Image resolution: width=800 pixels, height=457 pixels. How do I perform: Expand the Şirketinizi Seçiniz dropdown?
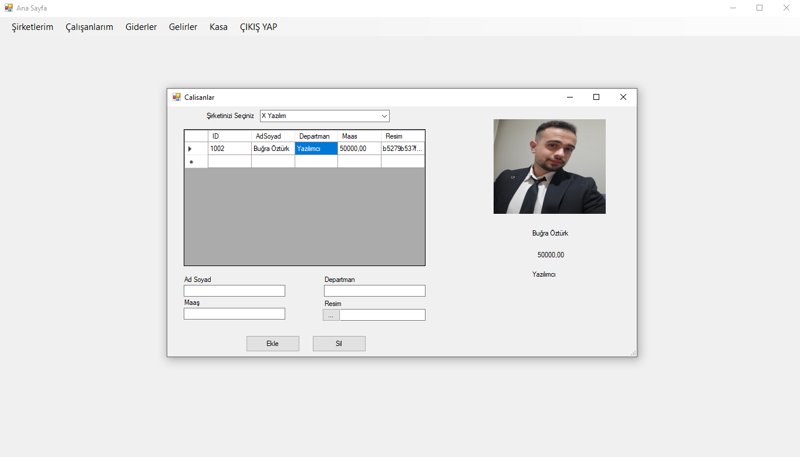[384, 116]
